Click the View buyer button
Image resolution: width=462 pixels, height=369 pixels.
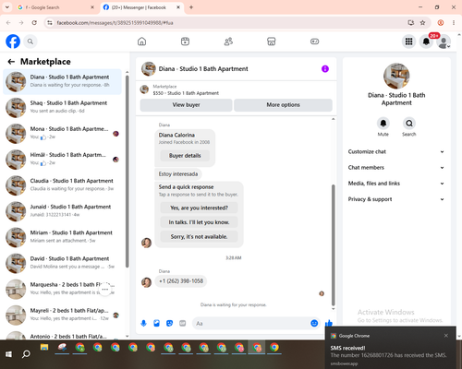point(186,105)
